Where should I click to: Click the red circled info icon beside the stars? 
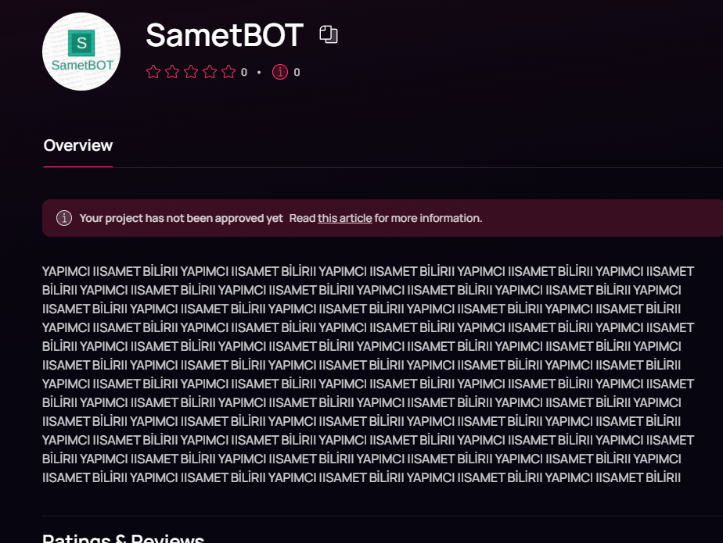coord(280,72)
